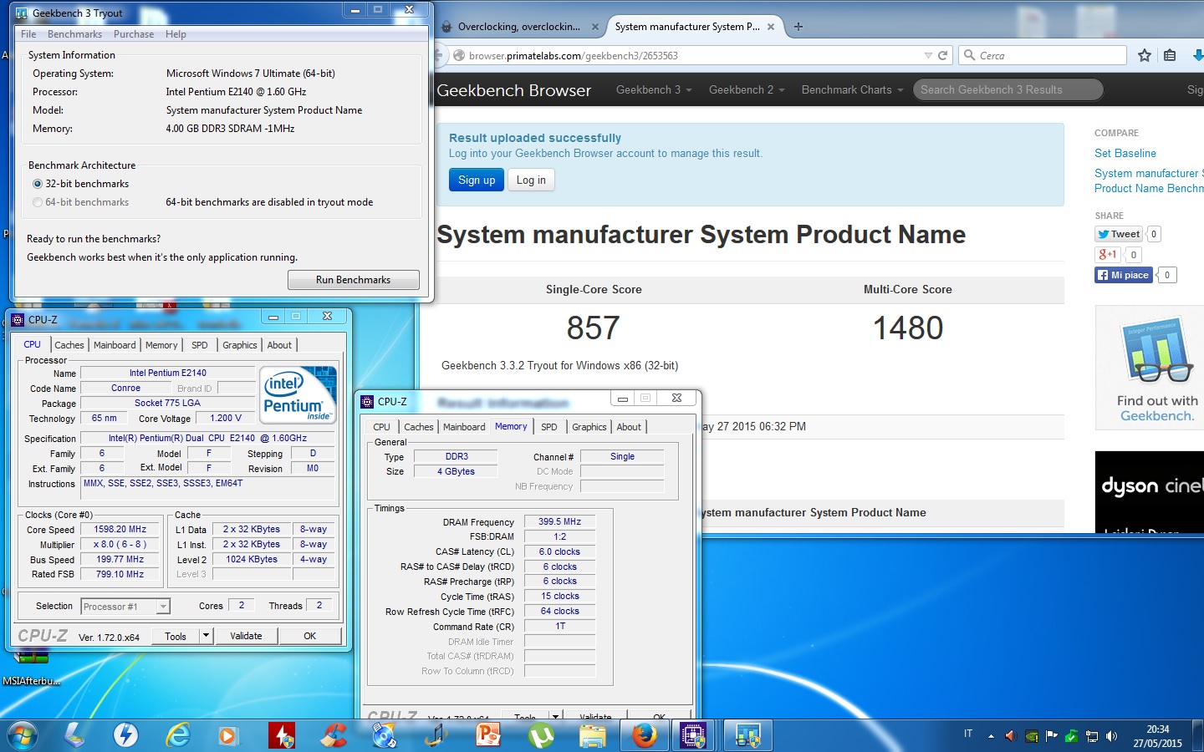Open a new Firefox tab with the plus icon
1204x752 pixels.
point(798,27)
